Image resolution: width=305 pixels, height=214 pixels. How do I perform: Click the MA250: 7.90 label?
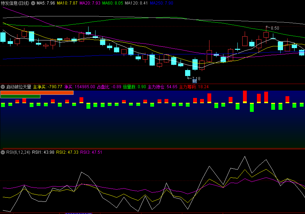coord(161,3)
